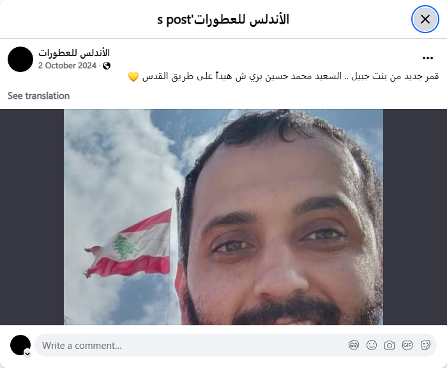Image resolution: width=447 pixels, height=368 pixels.
Task: Open the GIF picker in comment box
Action: click(x=407, y=345)
